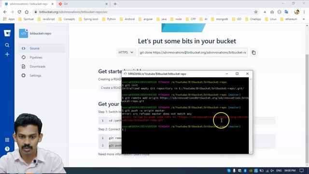Open the ChatApp bookmarks folder
Viewport: 309px width, 174px height.
pos(253,19)
